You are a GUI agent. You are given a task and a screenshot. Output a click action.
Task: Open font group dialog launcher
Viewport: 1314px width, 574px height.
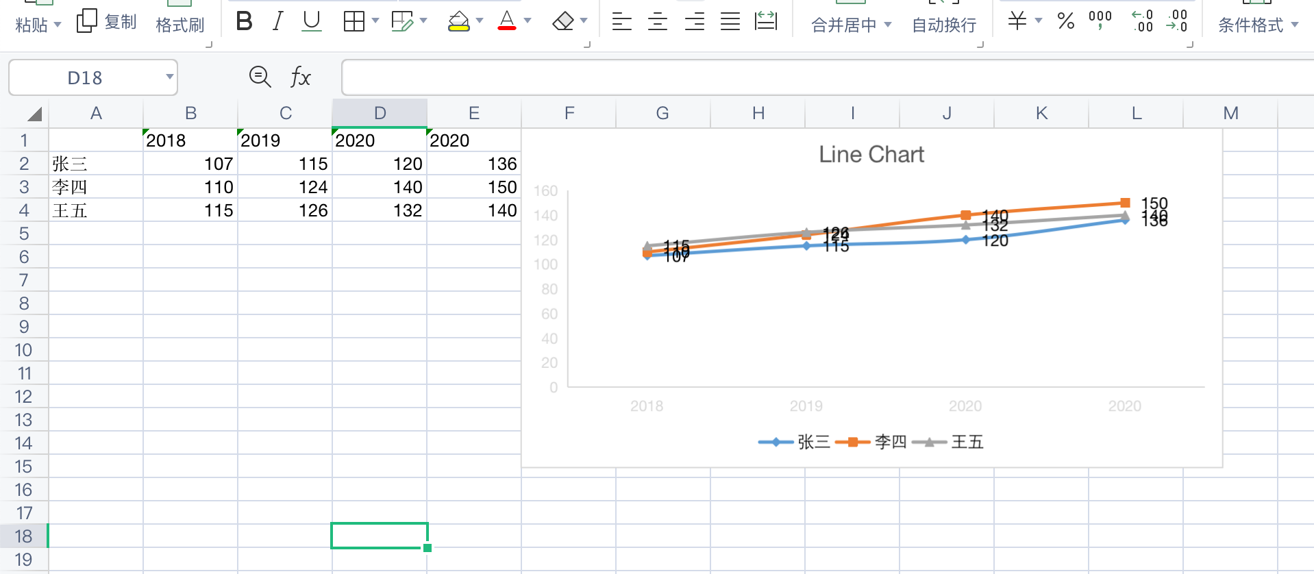pyautogui.click(x=587, y=45)
